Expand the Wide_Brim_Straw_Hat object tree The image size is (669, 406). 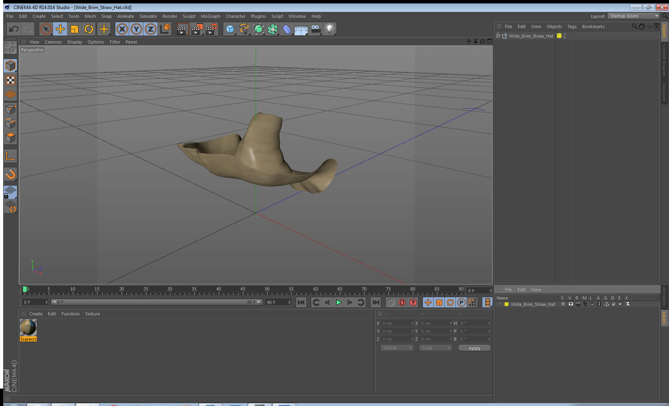click(498, 36)
